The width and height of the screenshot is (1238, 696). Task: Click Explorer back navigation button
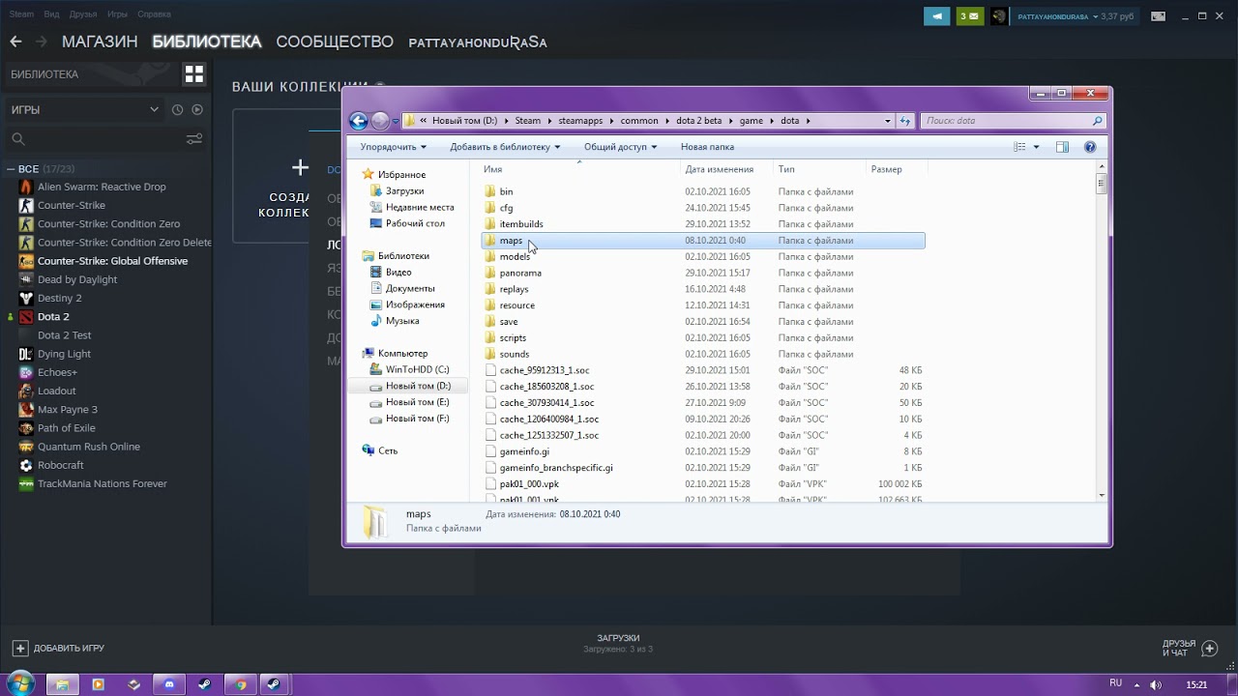point(359,121)
